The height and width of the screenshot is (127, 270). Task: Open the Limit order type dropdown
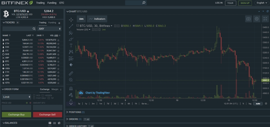coord(16,97)
